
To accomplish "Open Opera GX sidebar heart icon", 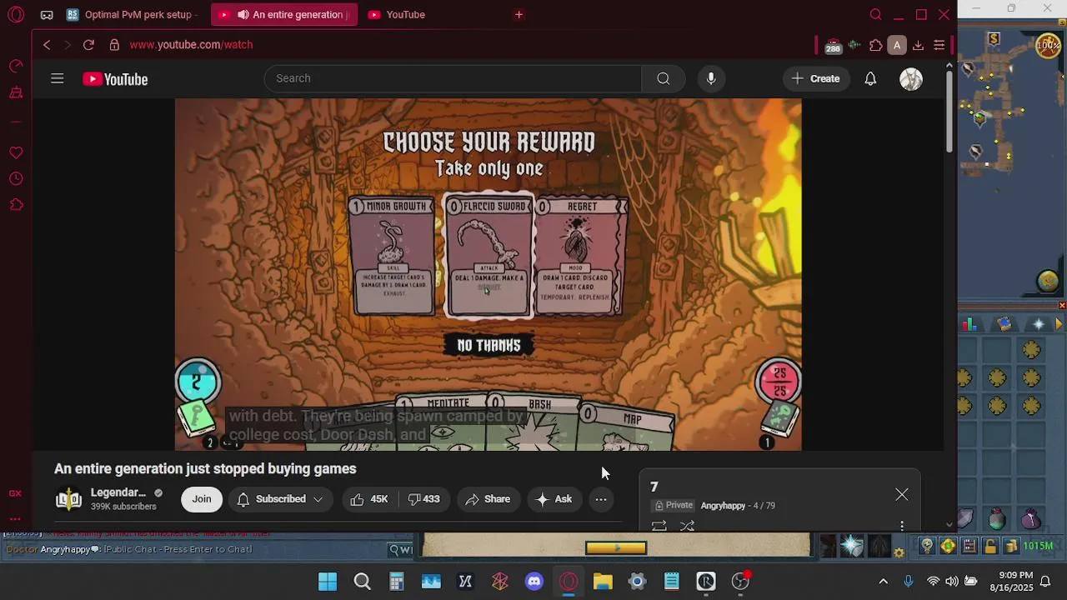I will point(16,152).
